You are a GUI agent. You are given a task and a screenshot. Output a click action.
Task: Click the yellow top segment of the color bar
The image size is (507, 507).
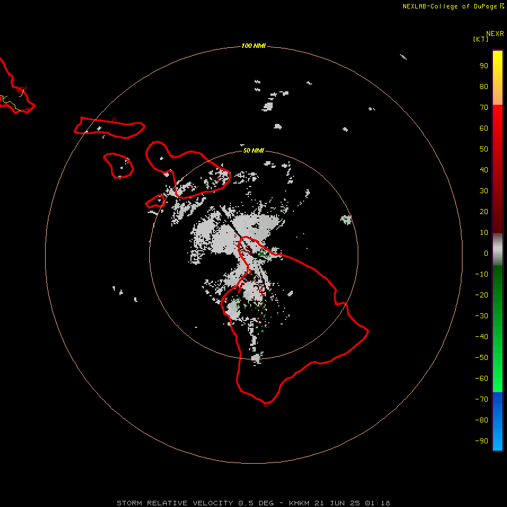coord(497,78)
